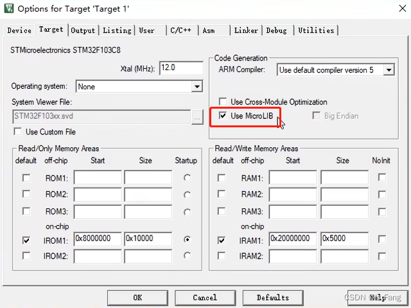Enable NoInit for RAM3
411x308 pixels.
click(x=382, y=212)
